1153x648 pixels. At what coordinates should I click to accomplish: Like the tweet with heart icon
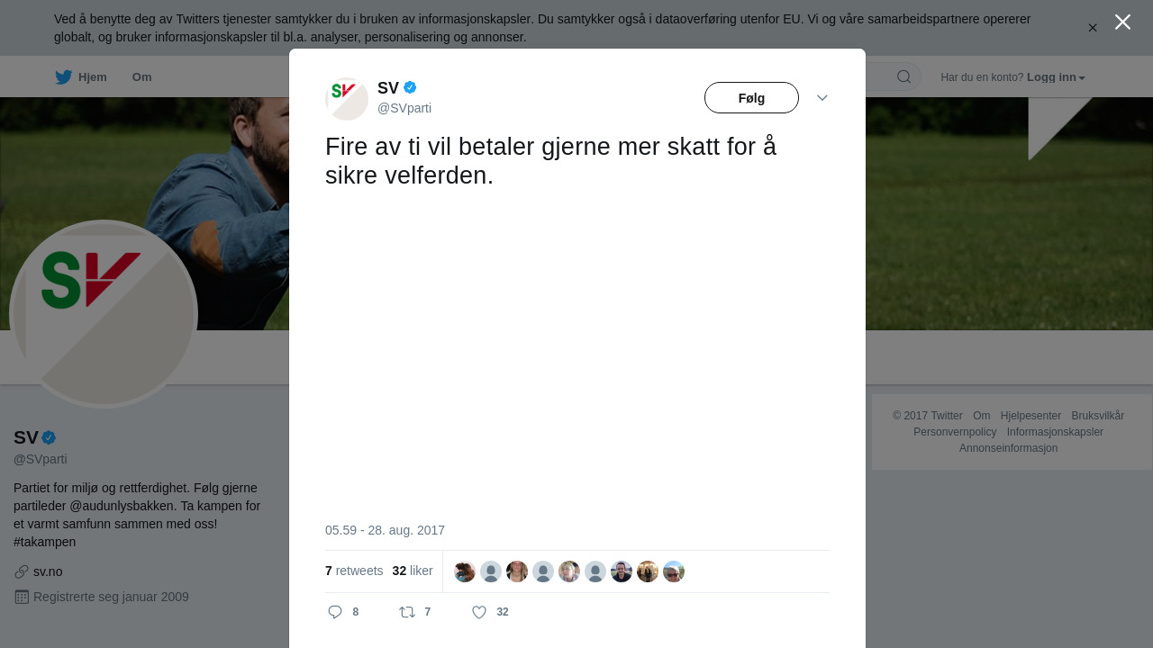[x=479, y=612]
